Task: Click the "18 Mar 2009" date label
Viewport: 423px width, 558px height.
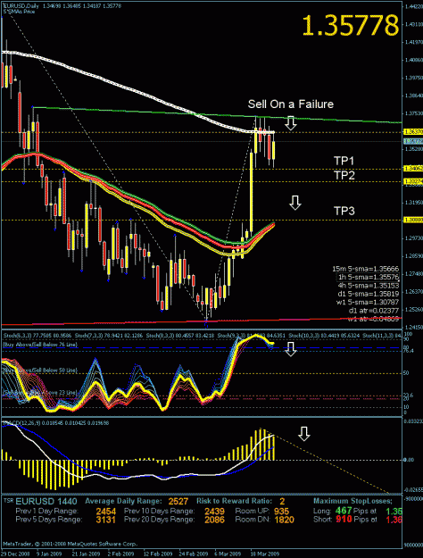Action: (265, 554)
